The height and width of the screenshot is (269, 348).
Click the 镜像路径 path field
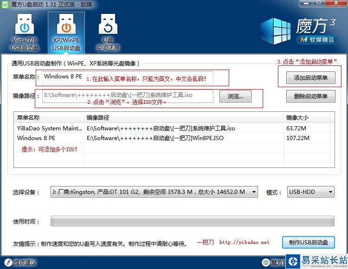click(128, 96)
